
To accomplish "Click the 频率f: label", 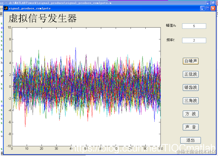I will (171, 40).
